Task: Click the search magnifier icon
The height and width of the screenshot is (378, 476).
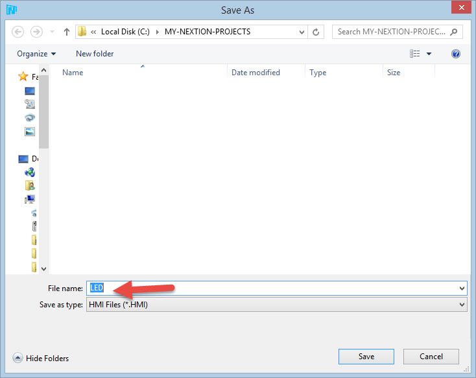Action: click(454, 32)
